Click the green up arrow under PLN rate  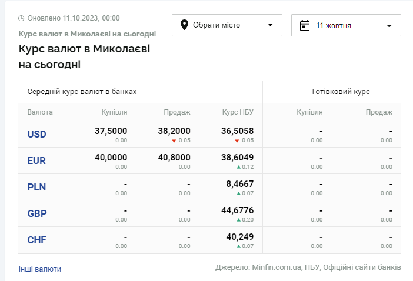click(238, 194)
